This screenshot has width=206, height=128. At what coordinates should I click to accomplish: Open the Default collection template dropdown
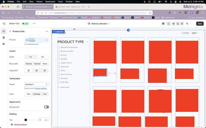(103, 24)
